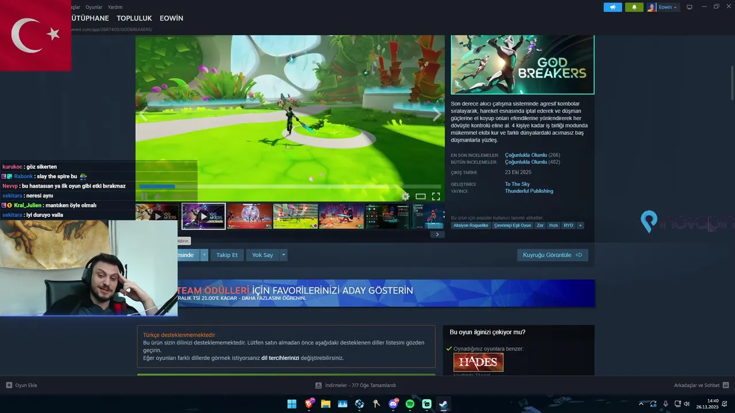Viewport: 735px width, 413px height.
Task: Click the Steam taskbar icon
Action: point(443,404)
